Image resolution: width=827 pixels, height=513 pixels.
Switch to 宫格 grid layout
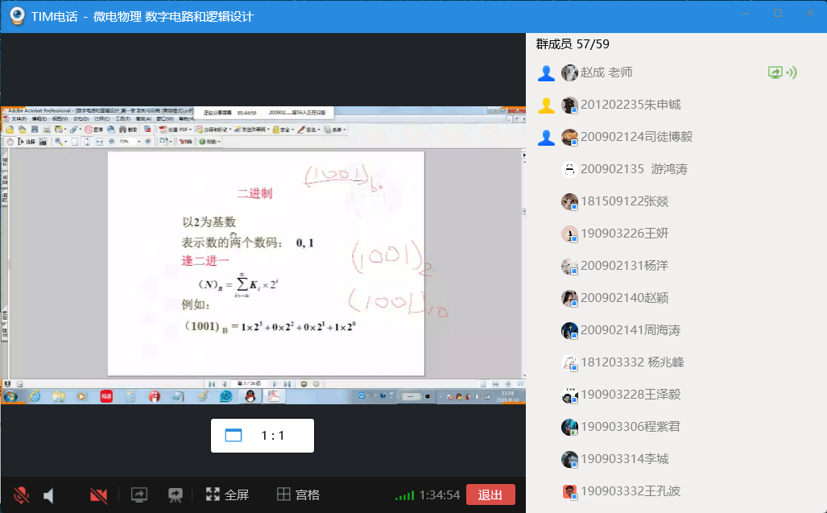coord(298,494)
